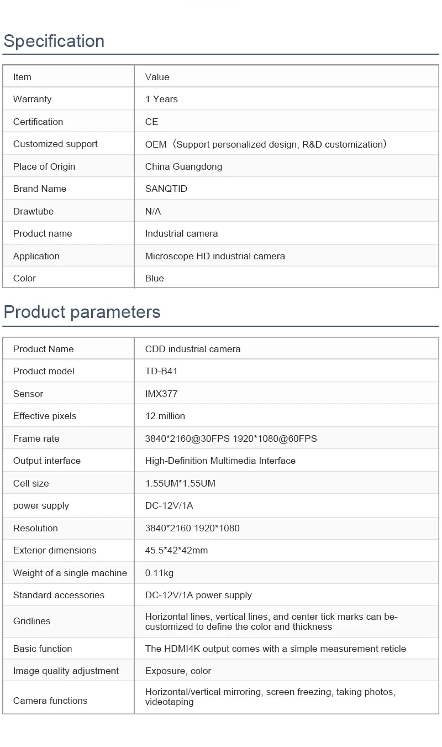Select the 0.11kg weight value

coord(159,573)
